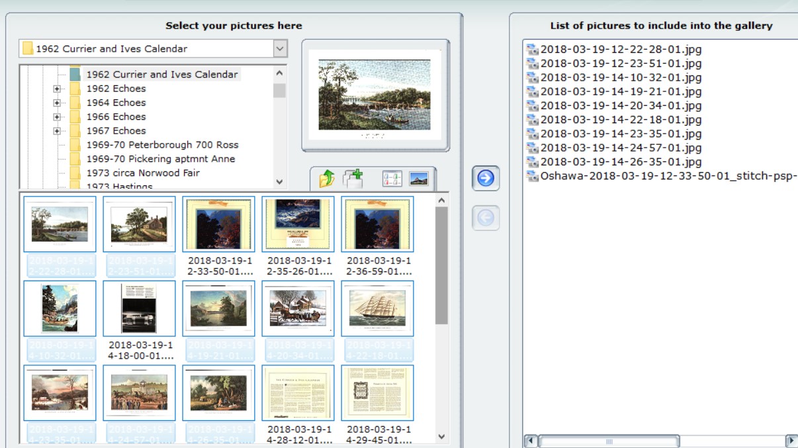Go up to the parent folder
The height and width of the screenshot is (448, 798).
tap(326, 179)
